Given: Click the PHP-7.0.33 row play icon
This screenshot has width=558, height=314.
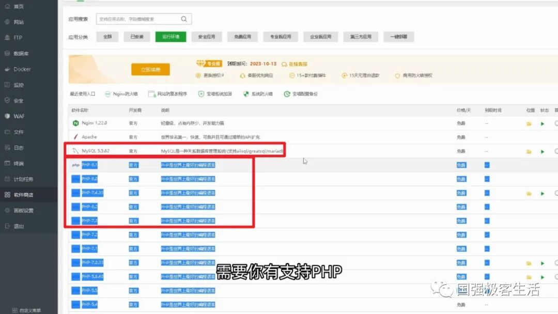Looking at the screenshot, I should pyautogui.click(x=542, y=263).
